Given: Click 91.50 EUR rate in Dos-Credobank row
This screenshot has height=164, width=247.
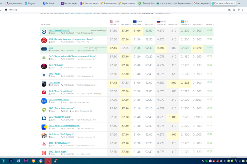Looking at the screenshot, I should pyautogui.click(x=137, y=91).
